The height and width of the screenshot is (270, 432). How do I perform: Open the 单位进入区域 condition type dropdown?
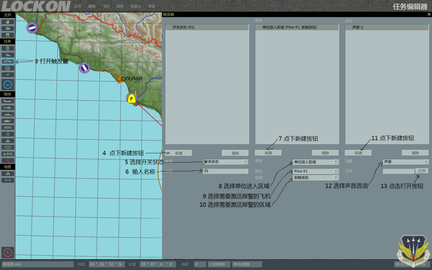316,162
